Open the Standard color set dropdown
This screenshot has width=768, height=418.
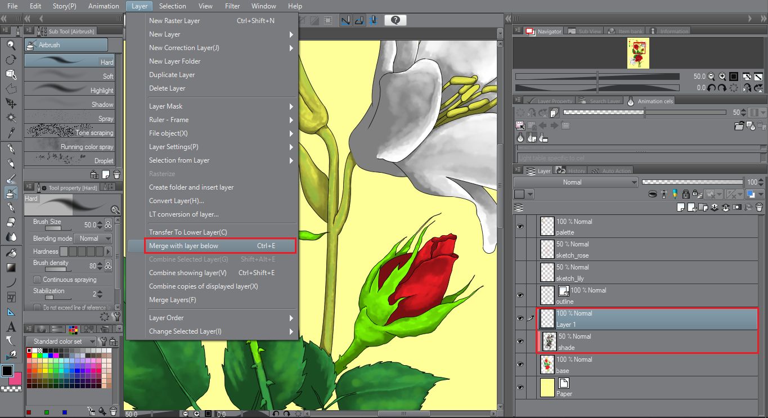click(x=61, y=341)
